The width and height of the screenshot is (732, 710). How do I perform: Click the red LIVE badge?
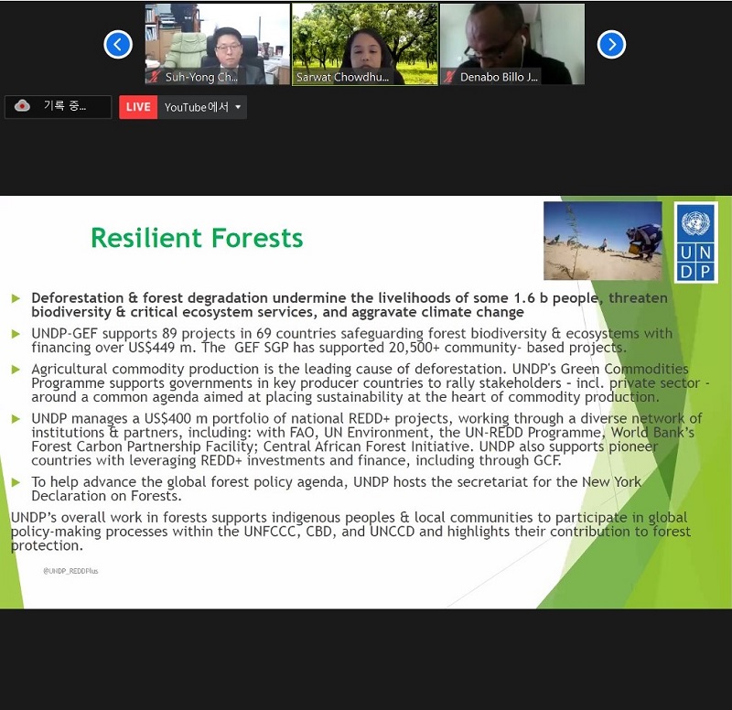138,107
